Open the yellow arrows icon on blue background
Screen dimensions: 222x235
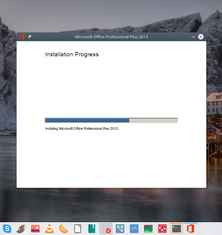(x=120, y=229)
